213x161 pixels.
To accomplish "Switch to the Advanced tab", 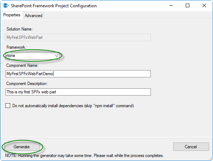I will pos(33,16).
